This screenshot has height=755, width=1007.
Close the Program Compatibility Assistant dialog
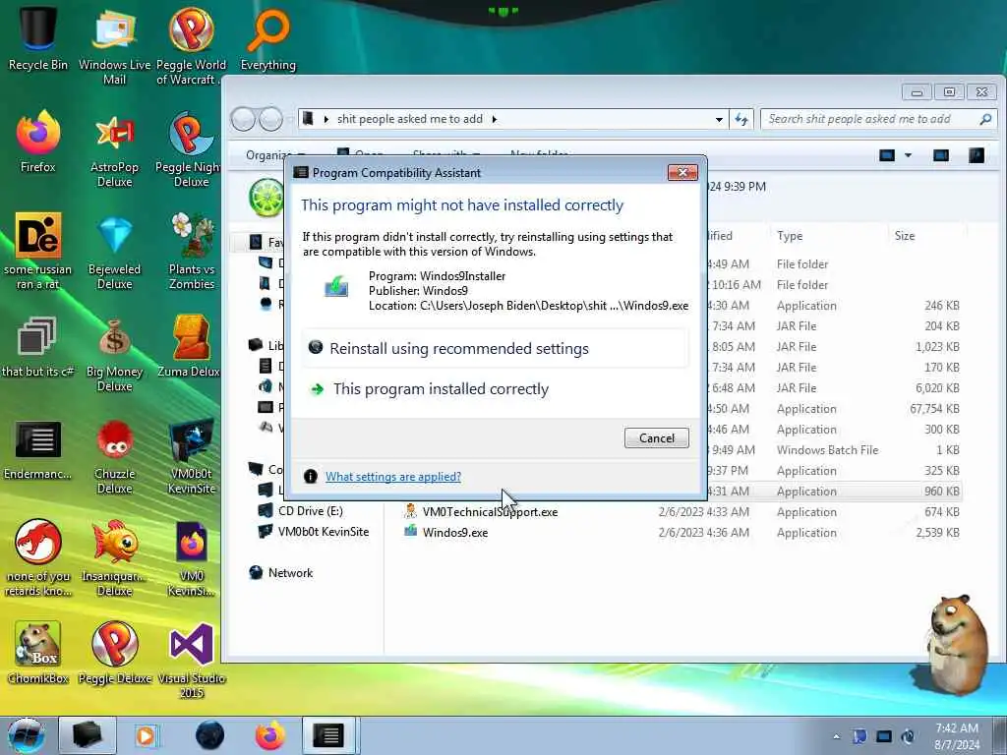click(x=682, y=172)
